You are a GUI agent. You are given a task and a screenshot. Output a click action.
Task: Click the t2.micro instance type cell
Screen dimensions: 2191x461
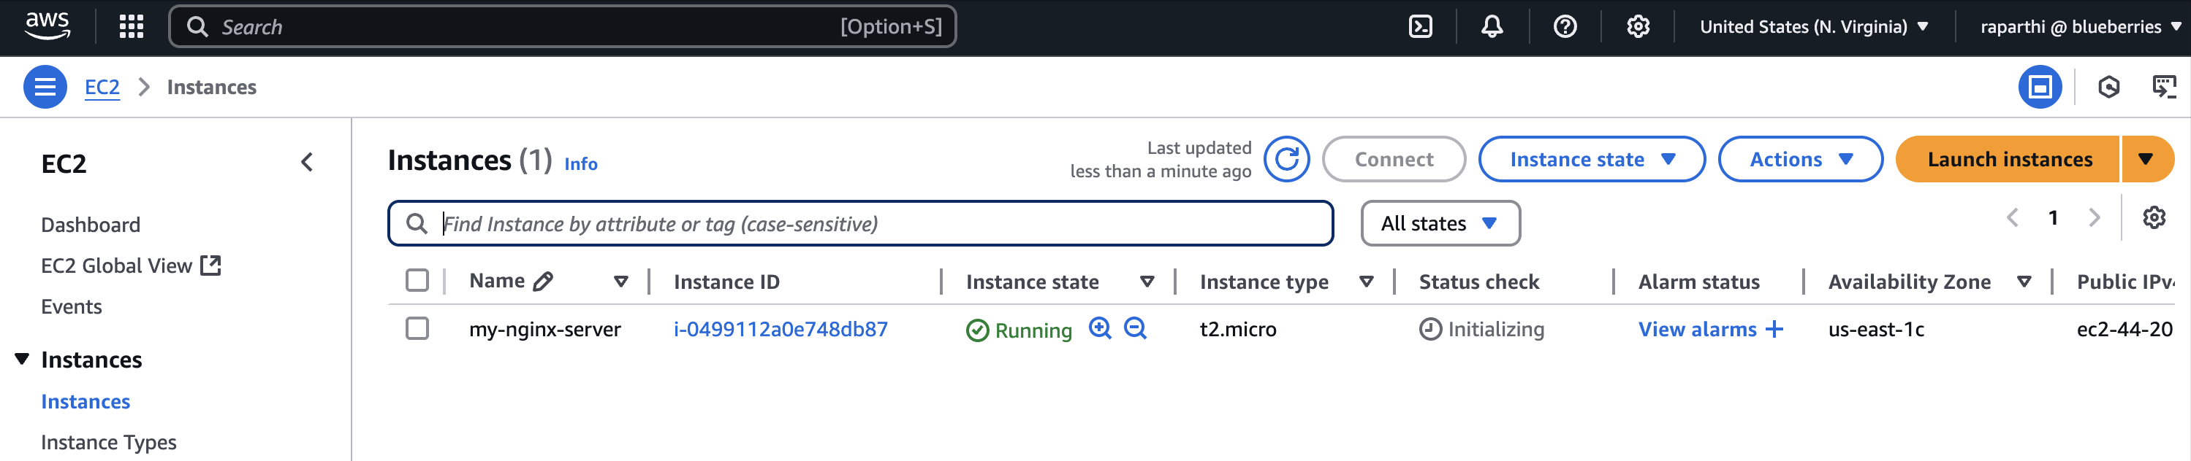click(x=1237, y=330)
